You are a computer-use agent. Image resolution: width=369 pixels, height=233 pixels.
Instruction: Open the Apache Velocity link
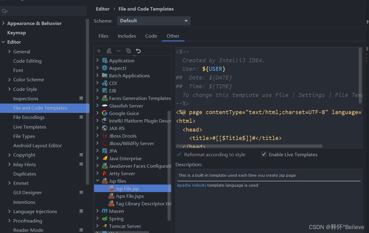click(192, 185)
